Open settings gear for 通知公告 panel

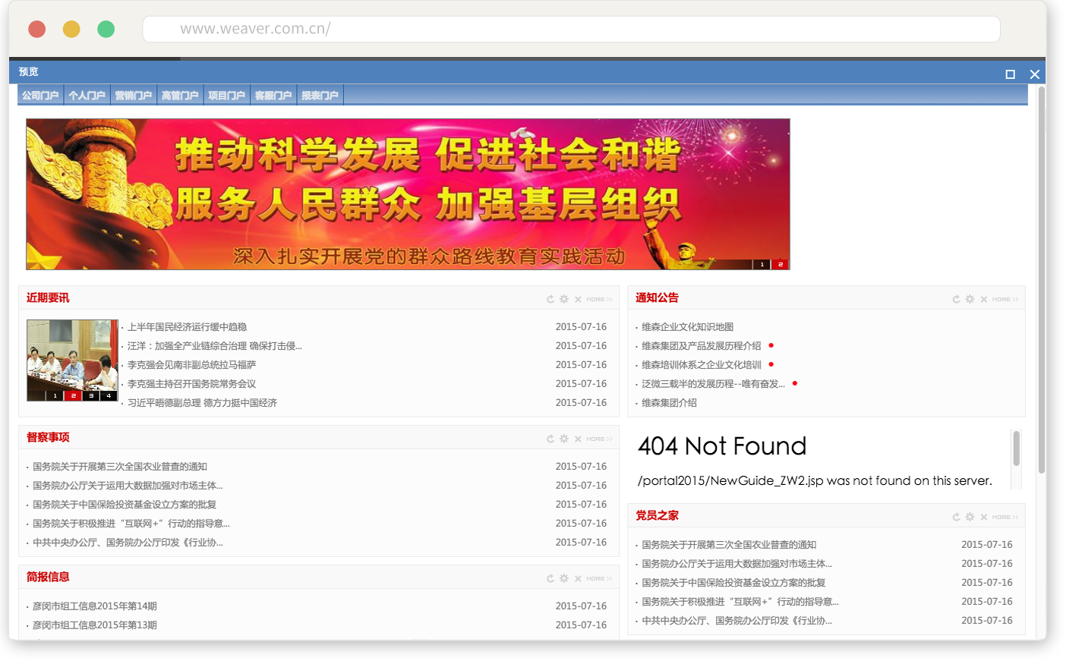tap(970, 300)
